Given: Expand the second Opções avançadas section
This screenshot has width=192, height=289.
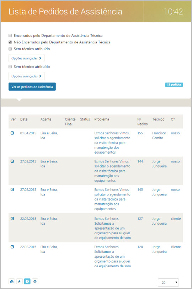Looking at the screenshot, I should [x=26, y=76].
